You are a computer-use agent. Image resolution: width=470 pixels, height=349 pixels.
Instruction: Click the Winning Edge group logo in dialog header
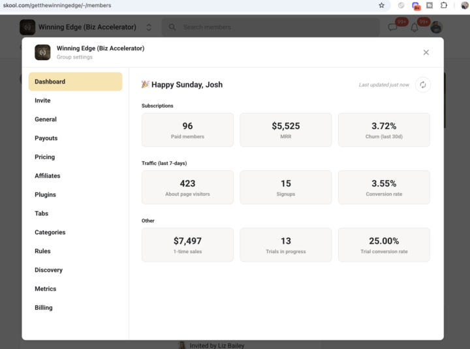point(42,52)
